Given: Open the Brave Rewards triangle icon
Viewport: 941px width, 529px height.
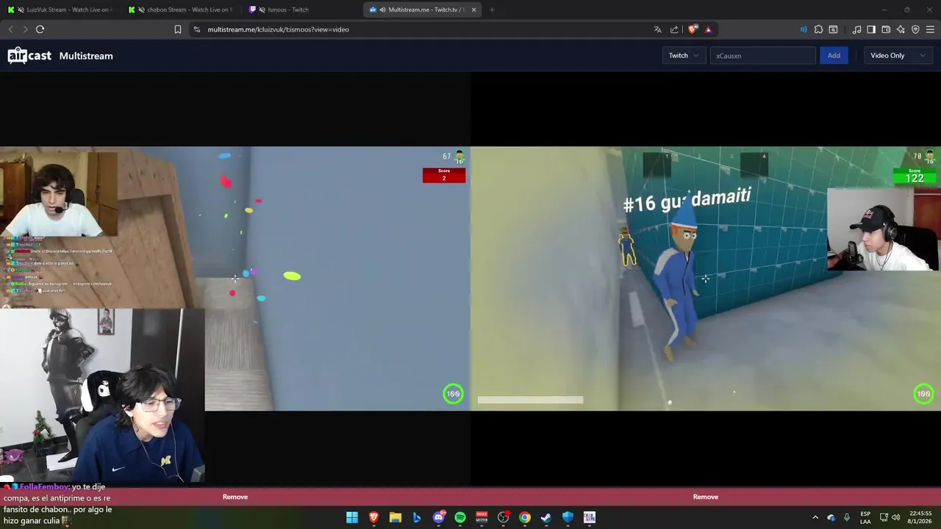Looking at the screenshot, I should tap(708, 29).
